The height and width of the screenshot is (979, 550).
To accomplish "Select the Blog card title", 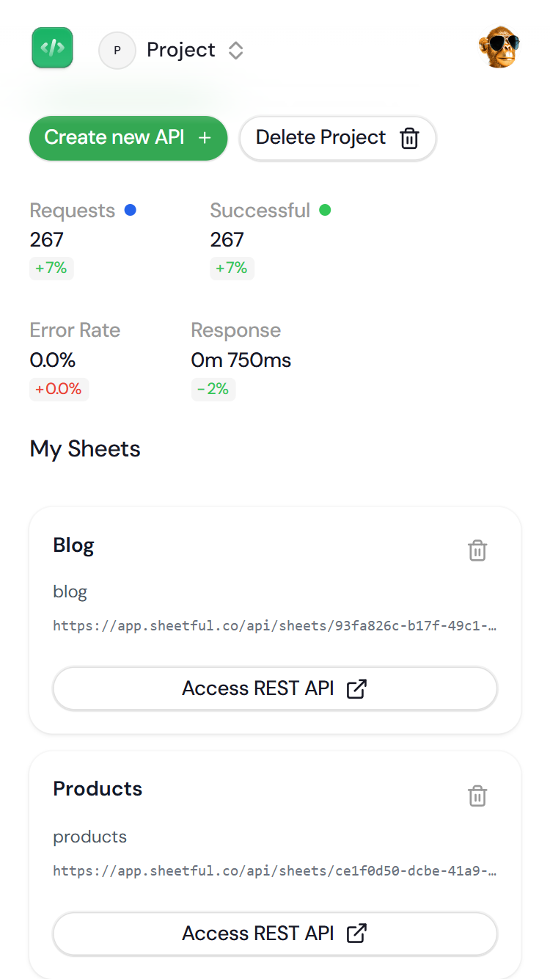I will [x=74, y=545].
